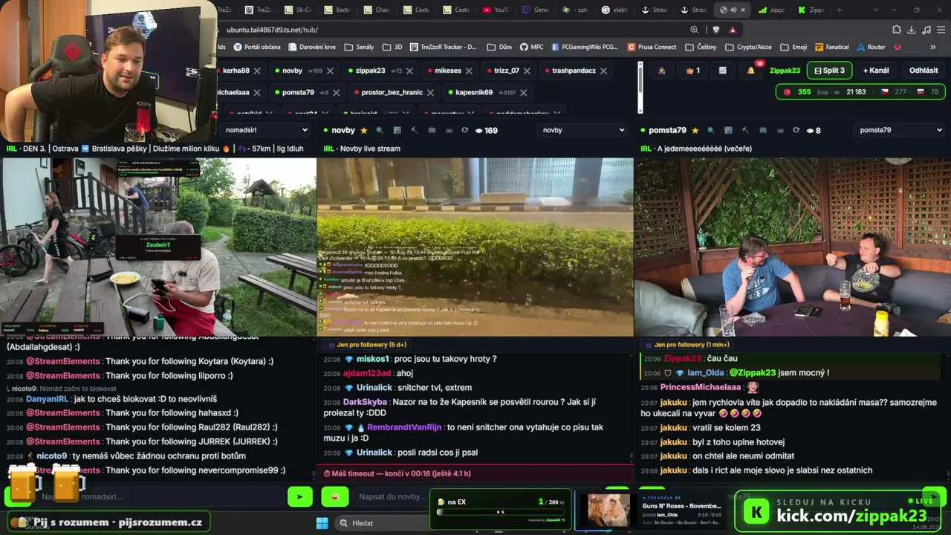Screen dimensions: 951x535
Task: Open the Crypto/Akcie bookmarks folder
Action: [748, 47]
